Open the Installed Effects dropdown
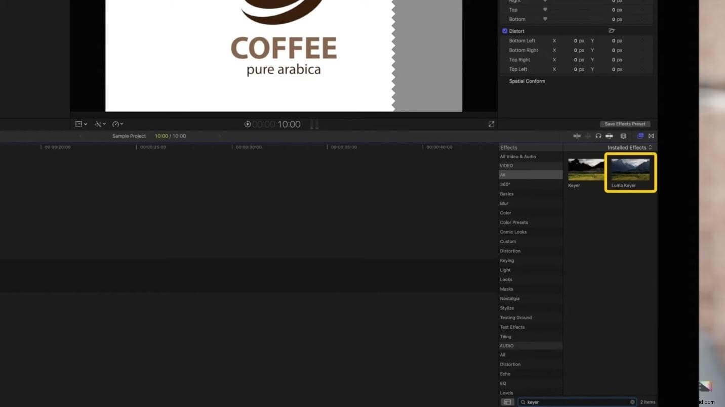Image resolution: width=725 pixels, height=407 pixels. [x=630, y=147]
